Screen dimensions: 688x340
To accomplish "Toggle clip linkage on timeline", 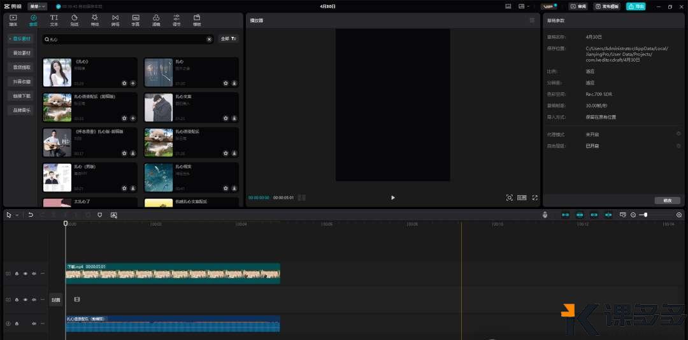I will point(594,215).
